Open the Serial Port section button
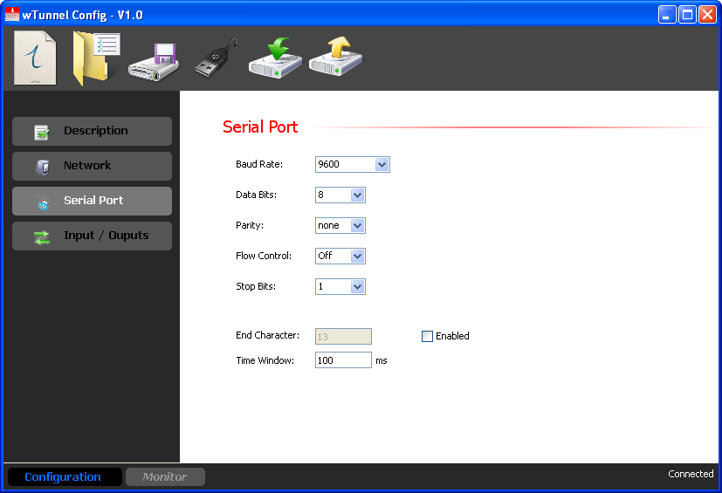 click(x=92, y=201)
